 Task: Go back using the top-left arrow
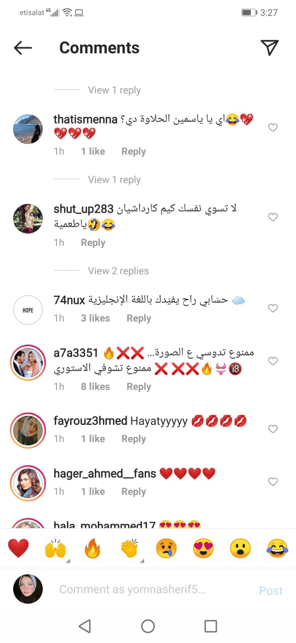point(23,48)
